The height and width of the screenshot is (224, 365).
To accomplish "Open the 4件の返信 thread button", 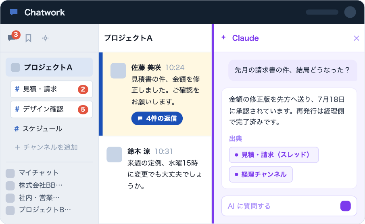I will pos(157,118).
